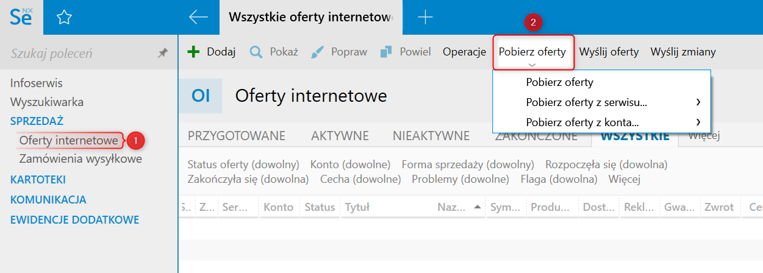Expand Pobierz oferty z konta submenu
This screenshot has height=273, width=763.
click(x=698, y=122)
